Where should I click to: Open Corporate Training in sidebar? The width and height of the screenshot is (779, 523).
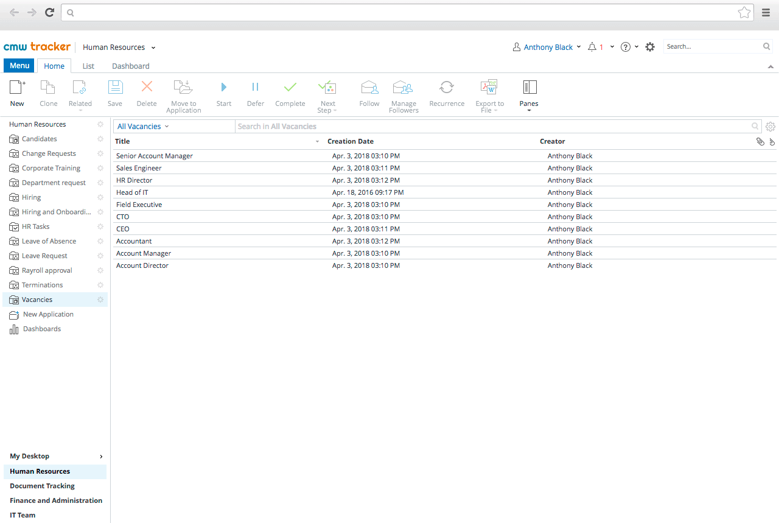[51, 168]
